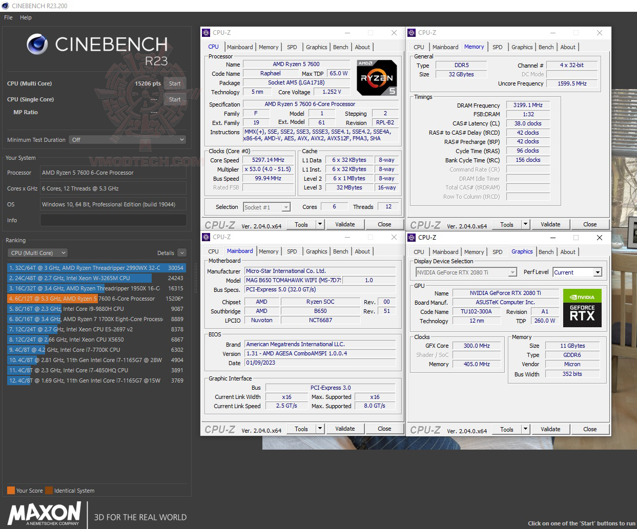This screenshot has height=529, width=637.
Task: Click the Cinebench app icon in title bar
Action: point(5,6)
